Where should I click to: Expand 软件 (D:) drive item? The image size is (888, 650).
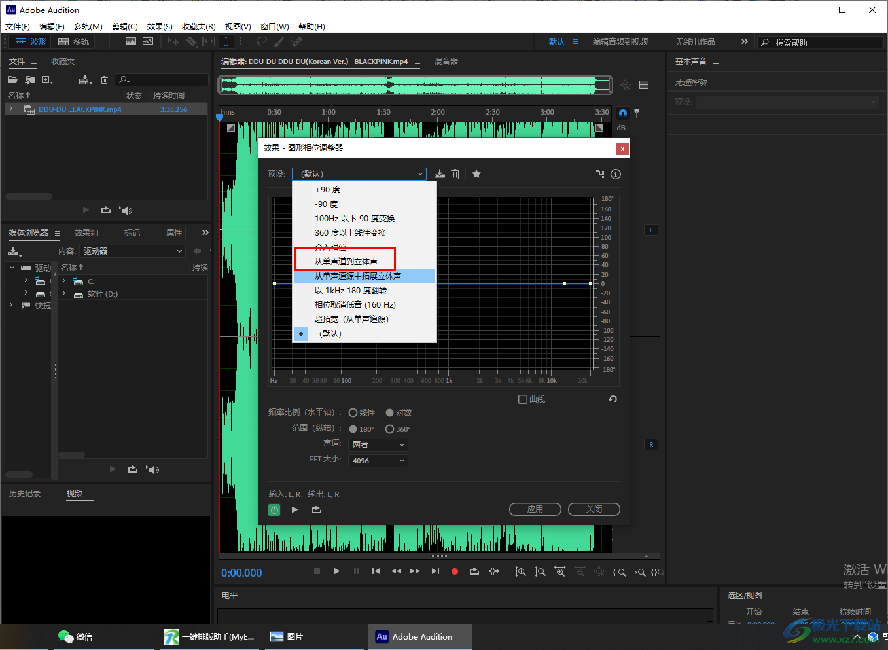click(64, 293)
